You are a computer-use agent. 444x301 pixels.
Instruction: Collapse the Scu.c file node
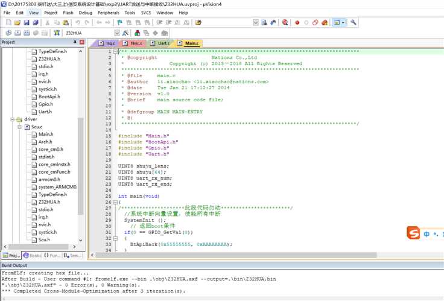19,127
